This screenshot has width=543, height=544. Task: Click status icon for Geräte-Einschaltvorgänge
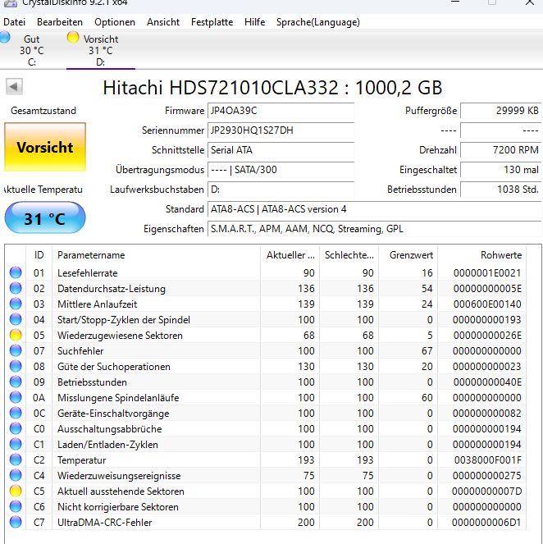point(16,414)
